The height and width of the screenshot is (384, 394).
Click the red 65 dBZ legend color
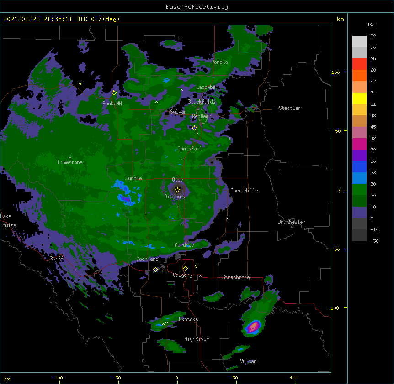(359, 64)
